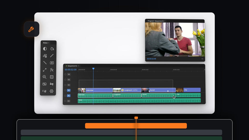The width and height of the screenshot is (249, 140).
Task: Click the orange playhead handle on bottom timeline
Action: tap(136, 118)
